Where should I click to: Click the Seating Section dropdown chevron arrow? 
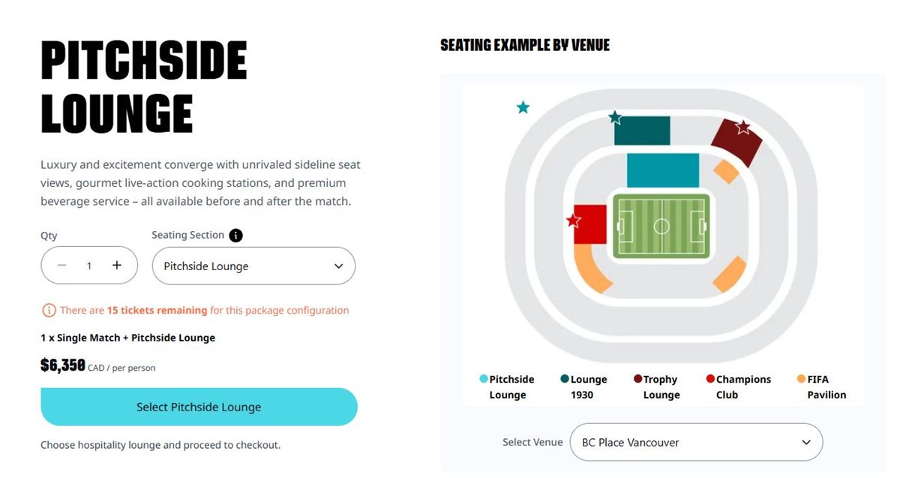338,266
